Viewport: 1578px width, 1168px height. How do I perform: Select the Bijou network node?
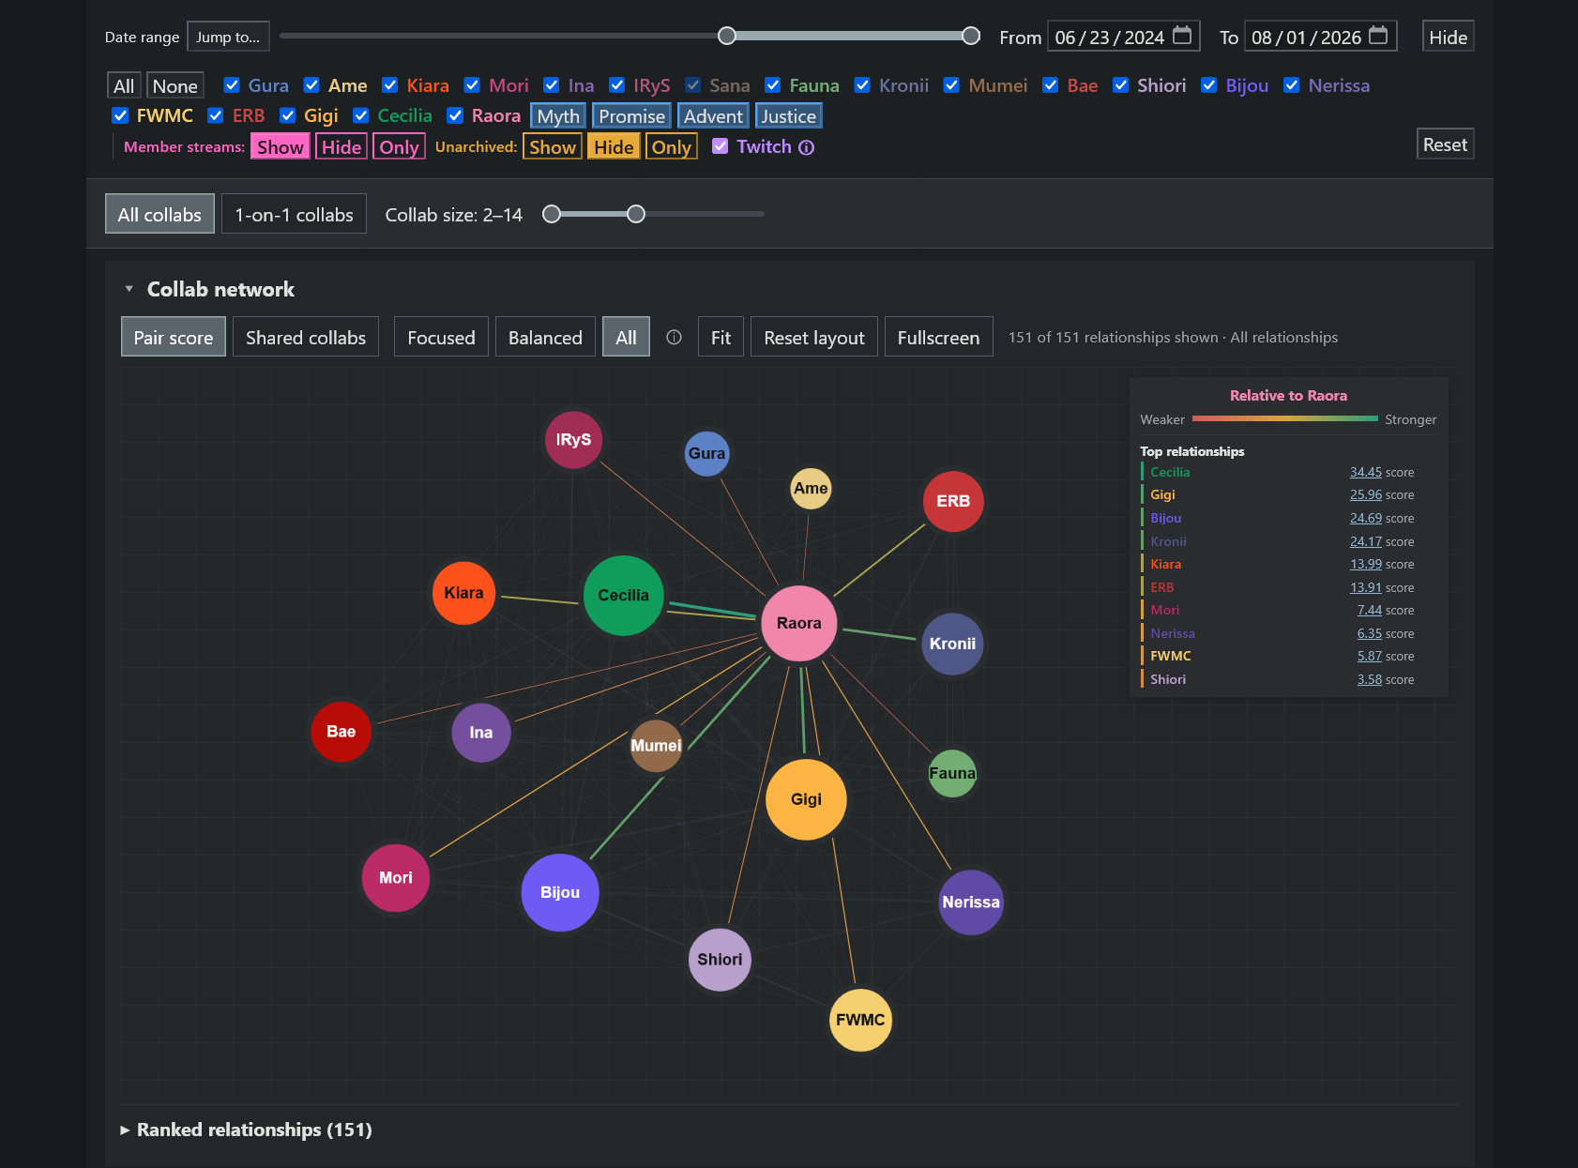(560, 892)
